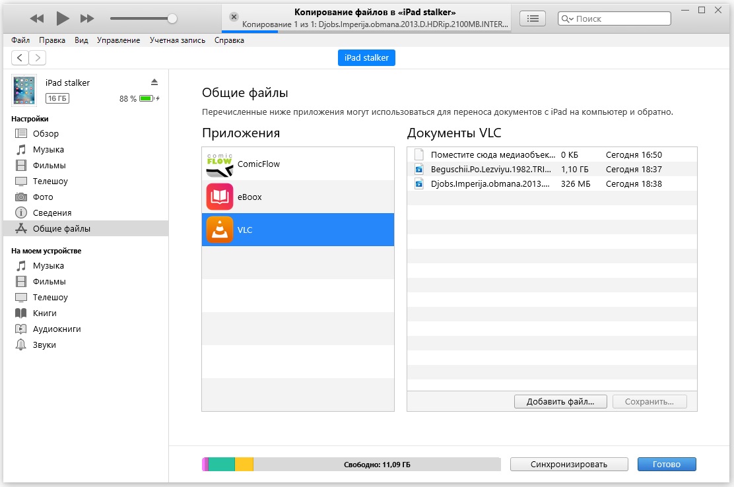Select the Djobs.Imperija.obmana.2013 file
Image resolution: width=734 pixels, height=487 pixels.
(552, 183)
